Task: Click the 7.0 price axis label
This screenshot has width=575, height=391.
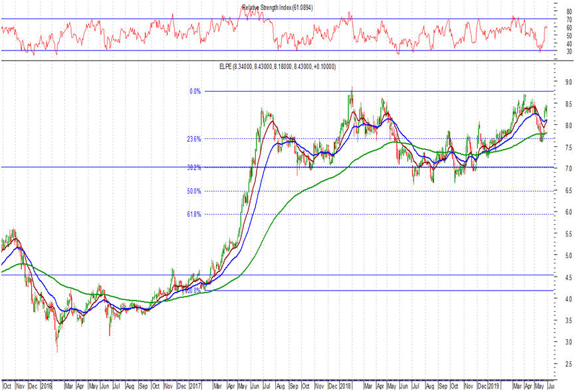Action: click(x=568, y=169)
